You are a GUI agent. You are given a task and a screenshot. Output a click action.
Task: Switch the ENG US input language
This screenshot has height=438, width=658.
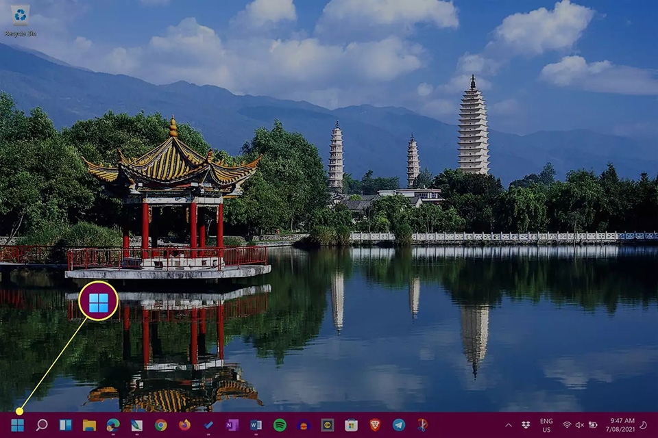(x=546, y=426)
